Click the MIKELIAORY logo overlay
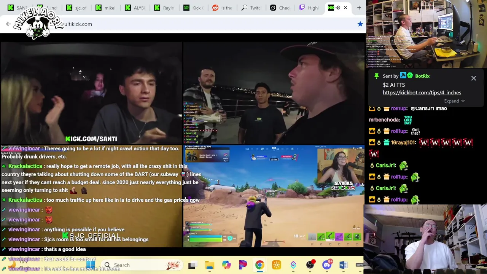This screenshot has height=274, width=487. click(38, 24)
